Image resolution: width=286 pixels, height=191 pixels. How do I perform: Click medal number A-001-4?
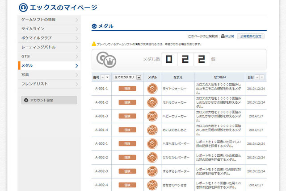point(101,130)
